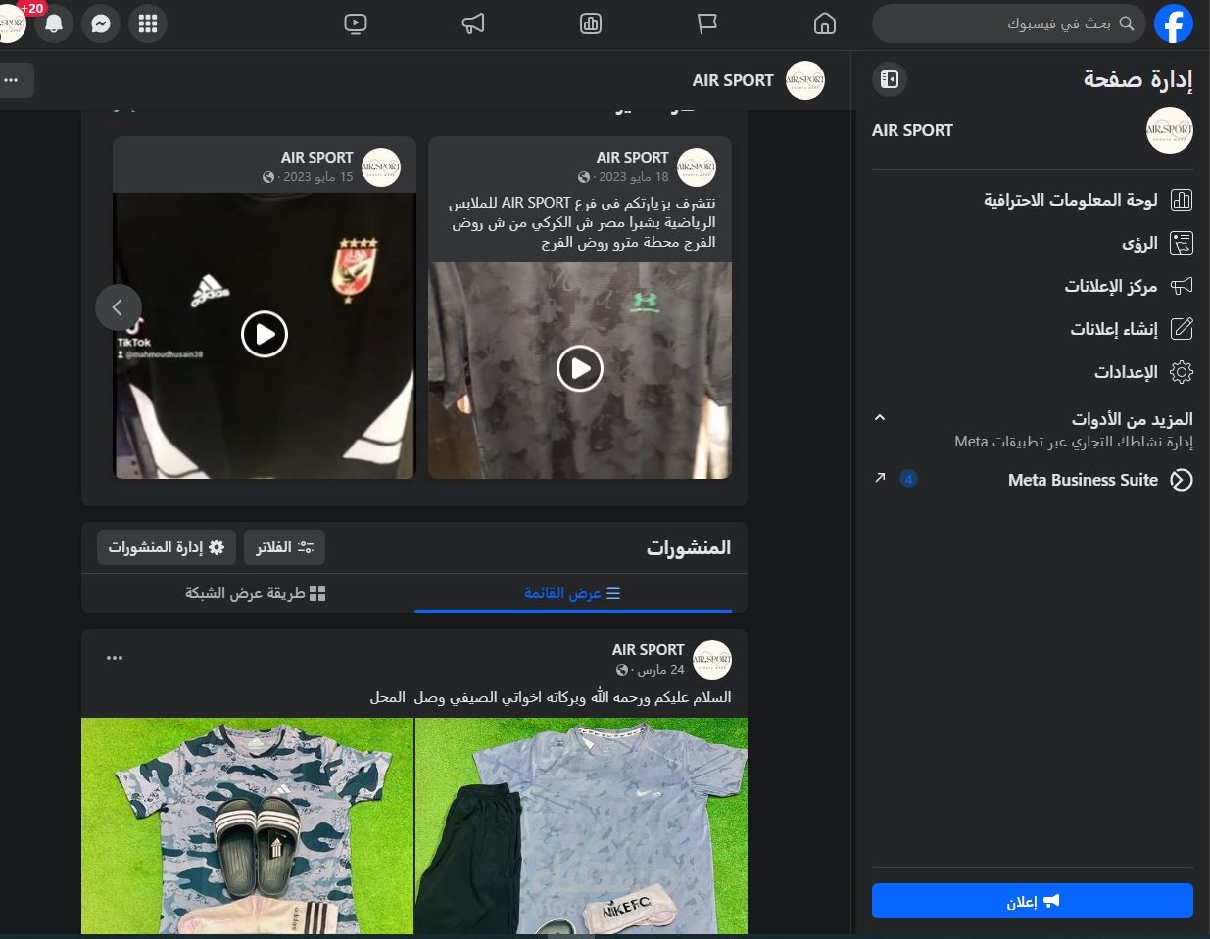Play the Under Armour shirt video
This screenshot has height=939, width=1210.
(580, 369)
